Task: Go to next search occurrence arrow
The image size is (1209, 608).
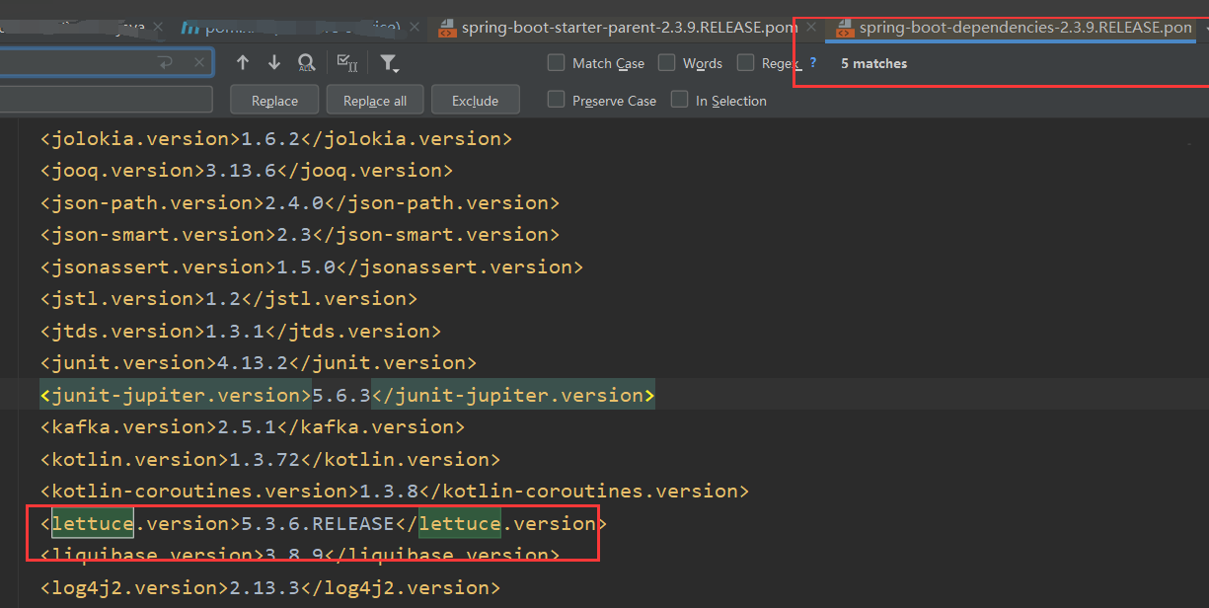Action: click(x=273, y=63)
